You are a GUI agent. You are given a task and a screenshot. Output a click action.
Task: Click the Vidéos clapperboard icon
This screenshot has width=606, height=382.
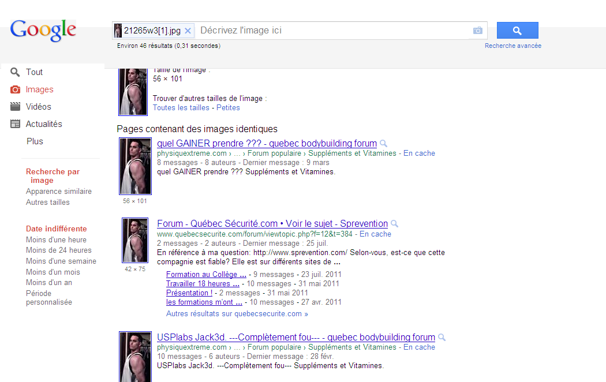(x=15, y=107)
